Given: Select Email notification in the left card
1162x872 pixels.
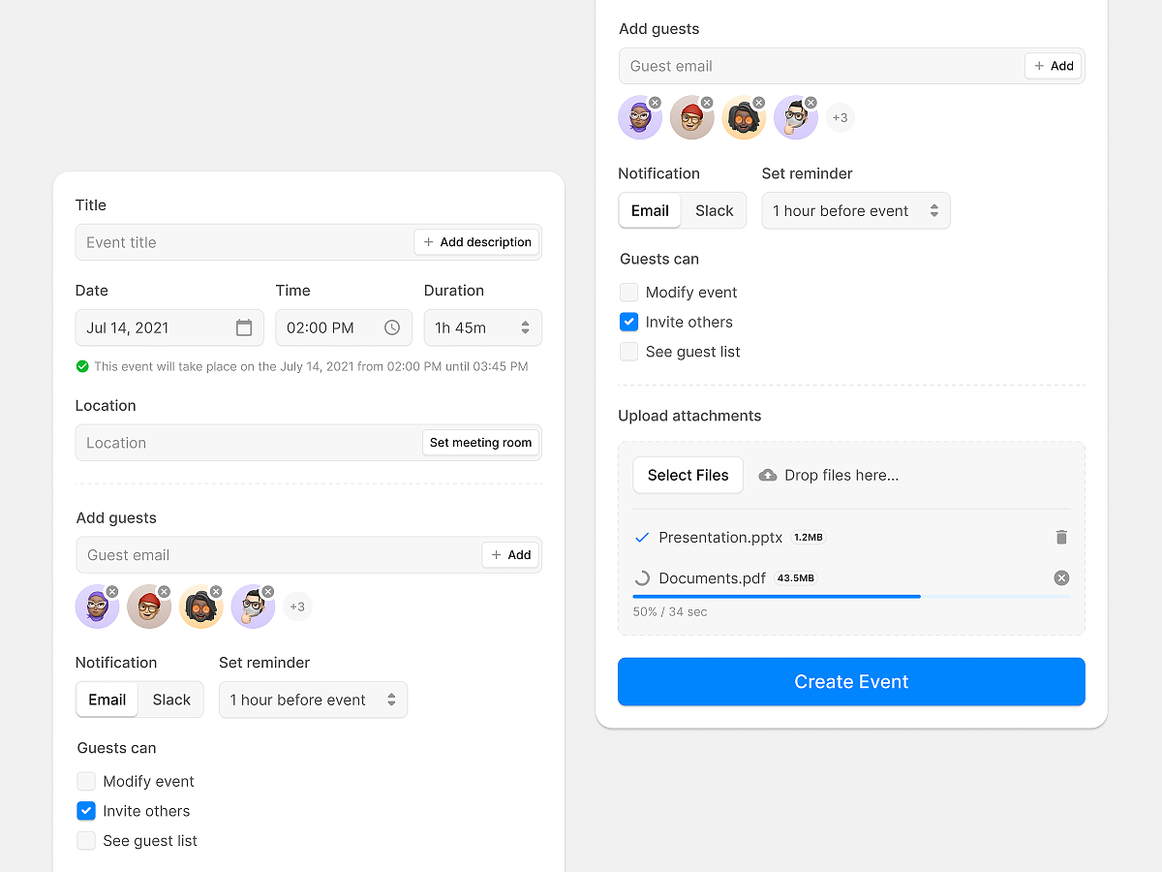Looking at the screenshot, I should tap(107, 700).
